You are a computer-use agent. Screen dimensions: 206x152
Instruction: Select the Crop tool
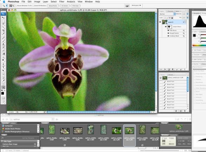coord(3,30)
